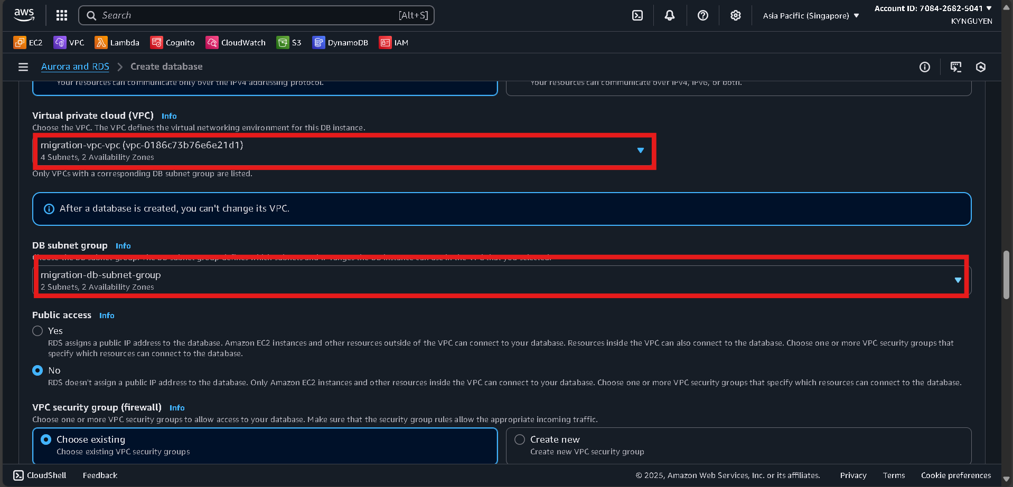Viewport: 1013px width, 487px height.
Task: Open the CloudWatch service shortcut
Action: 236,42
